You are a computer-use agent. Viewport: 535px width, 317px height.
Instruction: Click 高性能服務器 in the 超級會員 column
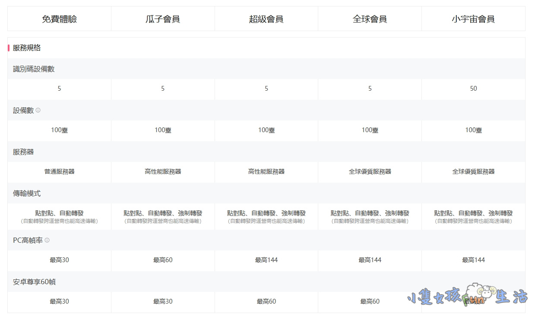point(266,171)
